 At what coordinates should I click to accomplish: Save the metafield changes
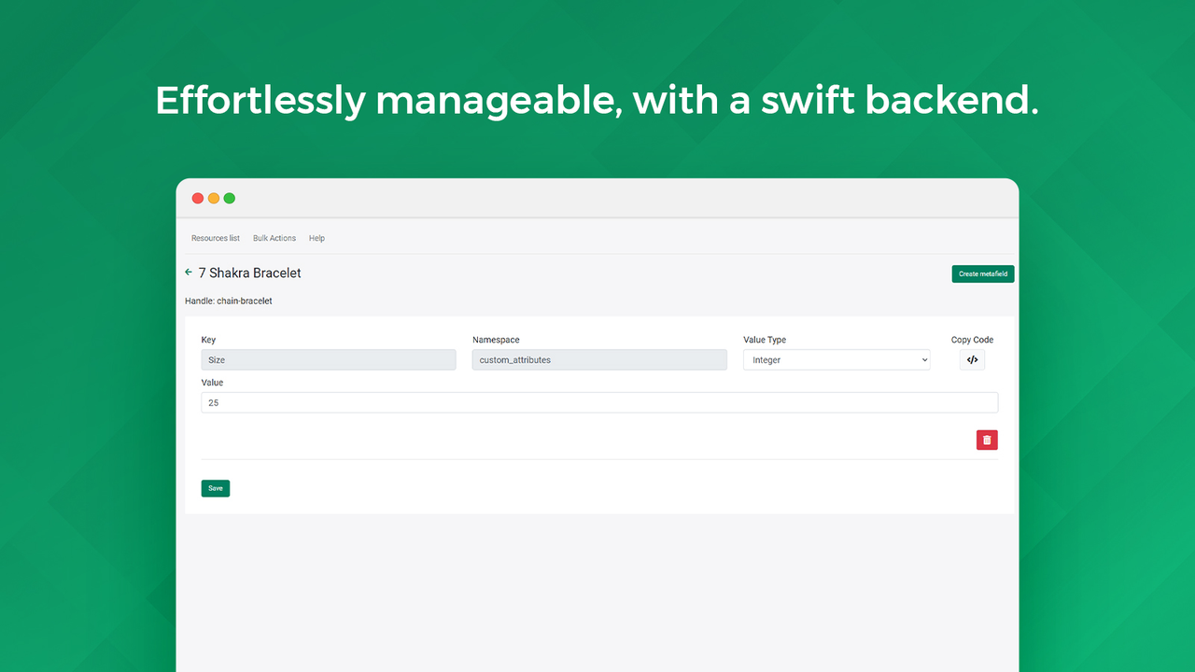[215, 488]
